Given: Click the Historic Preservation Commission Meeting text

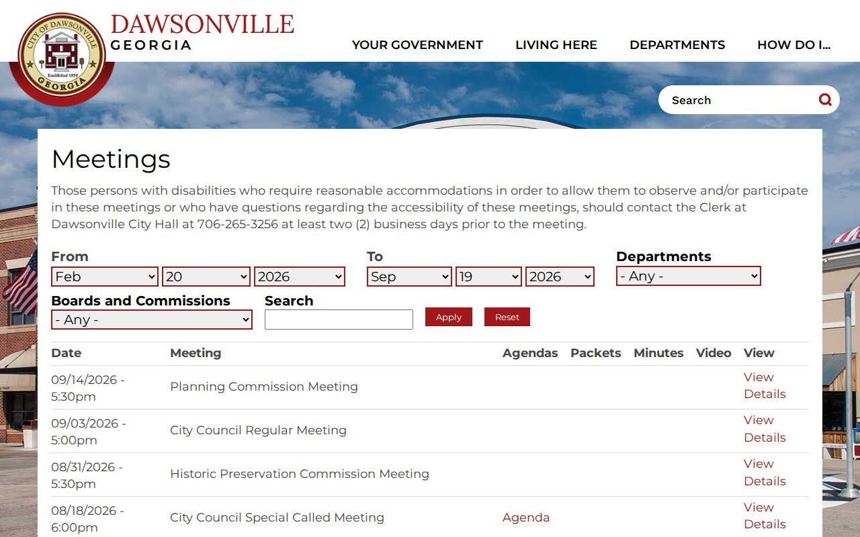Looking at the screenshot, I should point(300,474).
